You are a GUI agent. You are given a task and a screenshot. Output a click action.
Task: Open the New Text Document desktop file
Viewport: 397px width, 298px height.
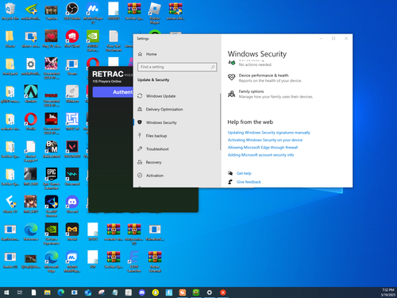114,41
